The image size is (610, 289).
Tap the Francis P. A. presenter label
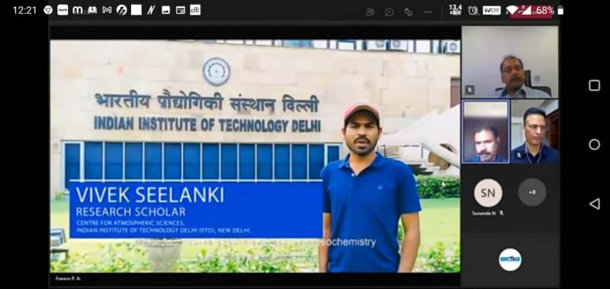pos(68,278)
